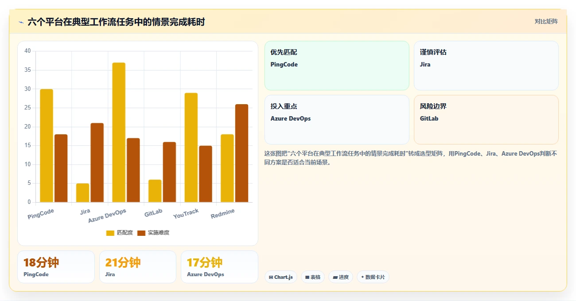Click the diamond icon in 数据卡片 chip
The image size is (576, 301).
point(362,277)
